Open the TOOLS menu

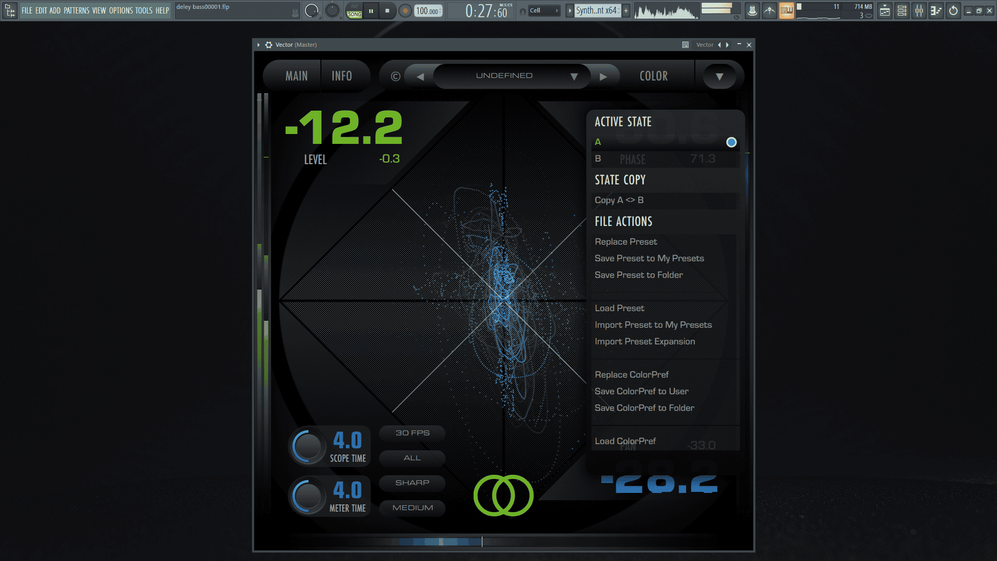click(x=144, y=10)
